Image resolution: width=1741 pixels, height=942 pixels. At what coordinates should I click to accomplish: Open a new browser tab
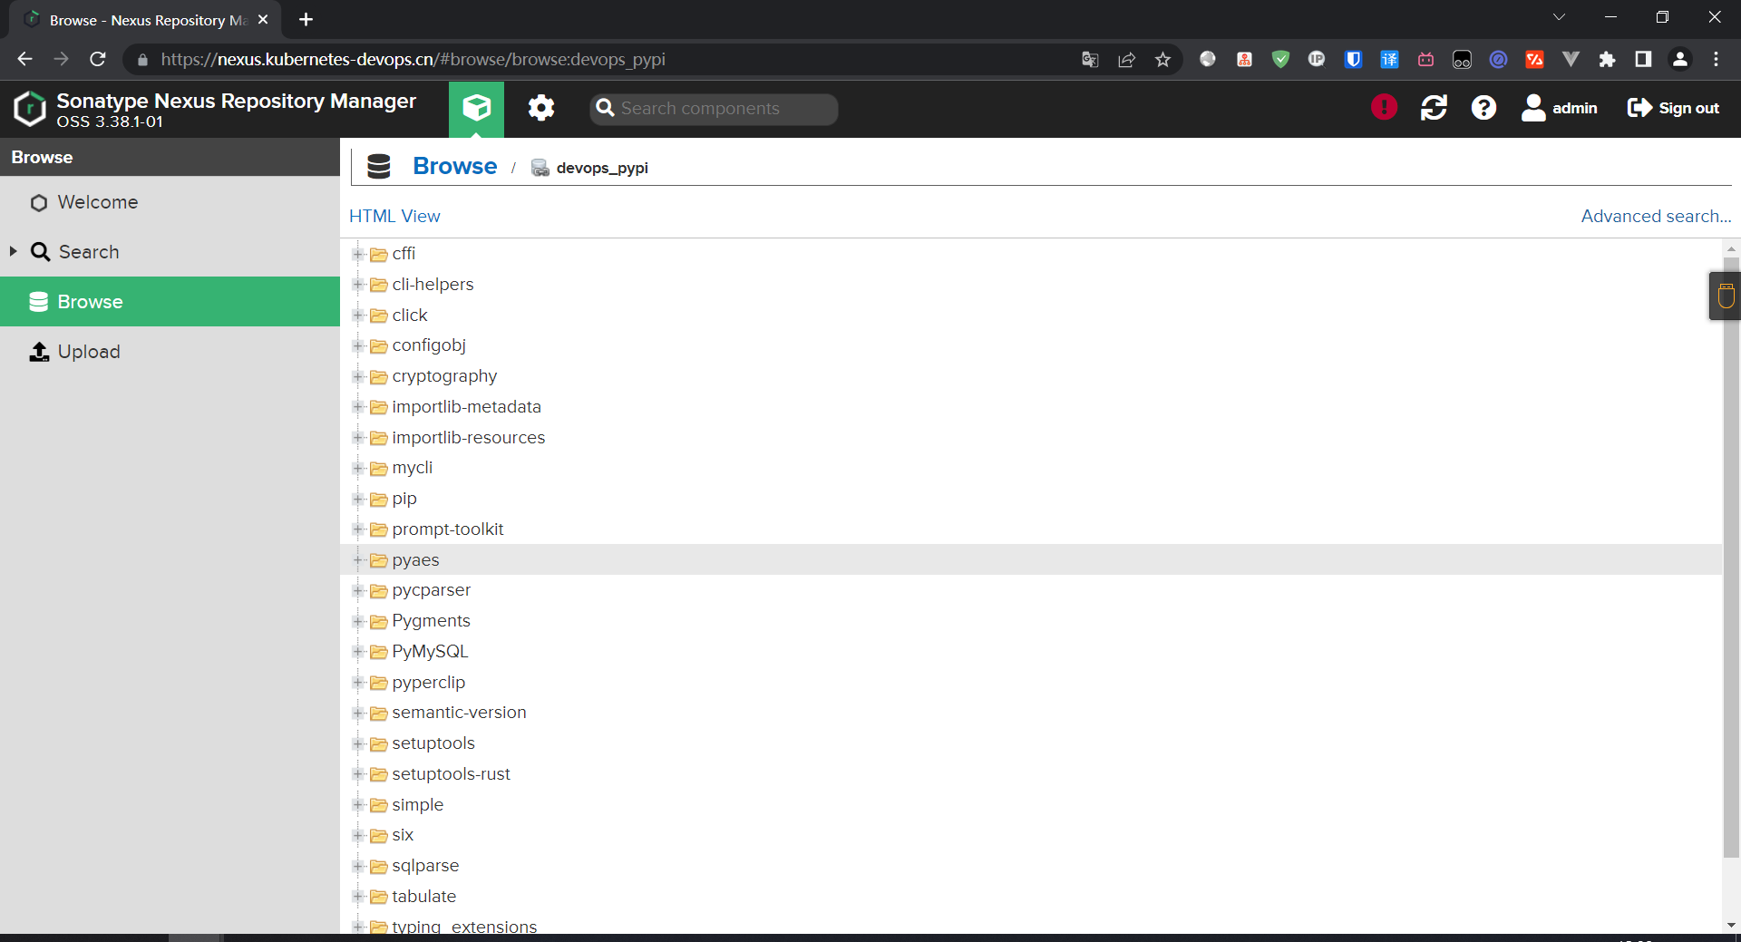pos(306,19)
